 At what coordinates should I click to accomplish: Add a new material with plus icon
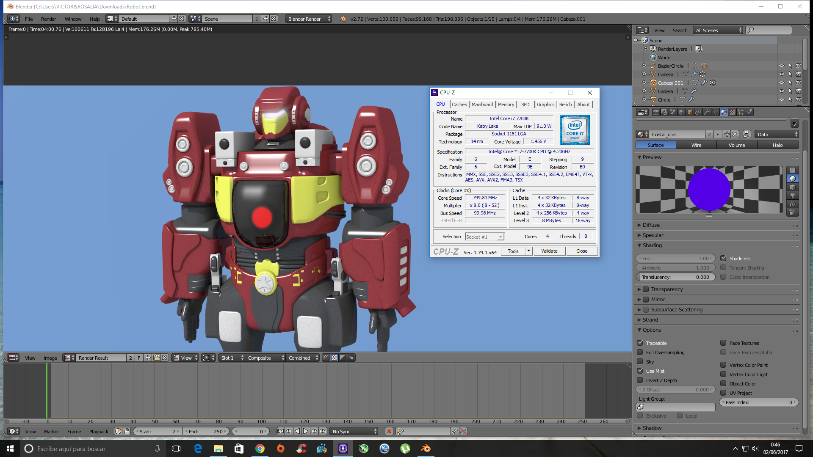[727, 135]
